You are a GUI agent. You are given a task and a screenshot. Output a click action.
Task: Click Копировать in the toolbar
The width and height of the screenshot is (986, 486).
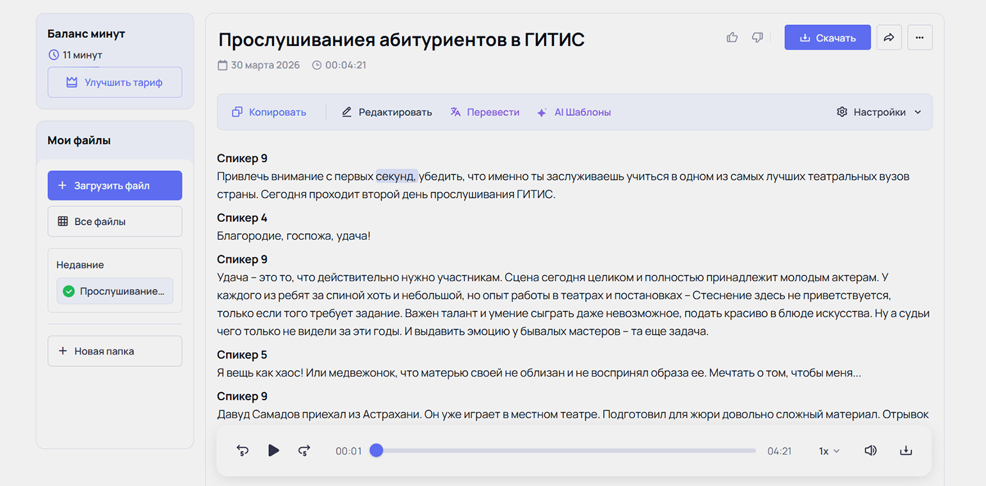click(x=269, y=112)
